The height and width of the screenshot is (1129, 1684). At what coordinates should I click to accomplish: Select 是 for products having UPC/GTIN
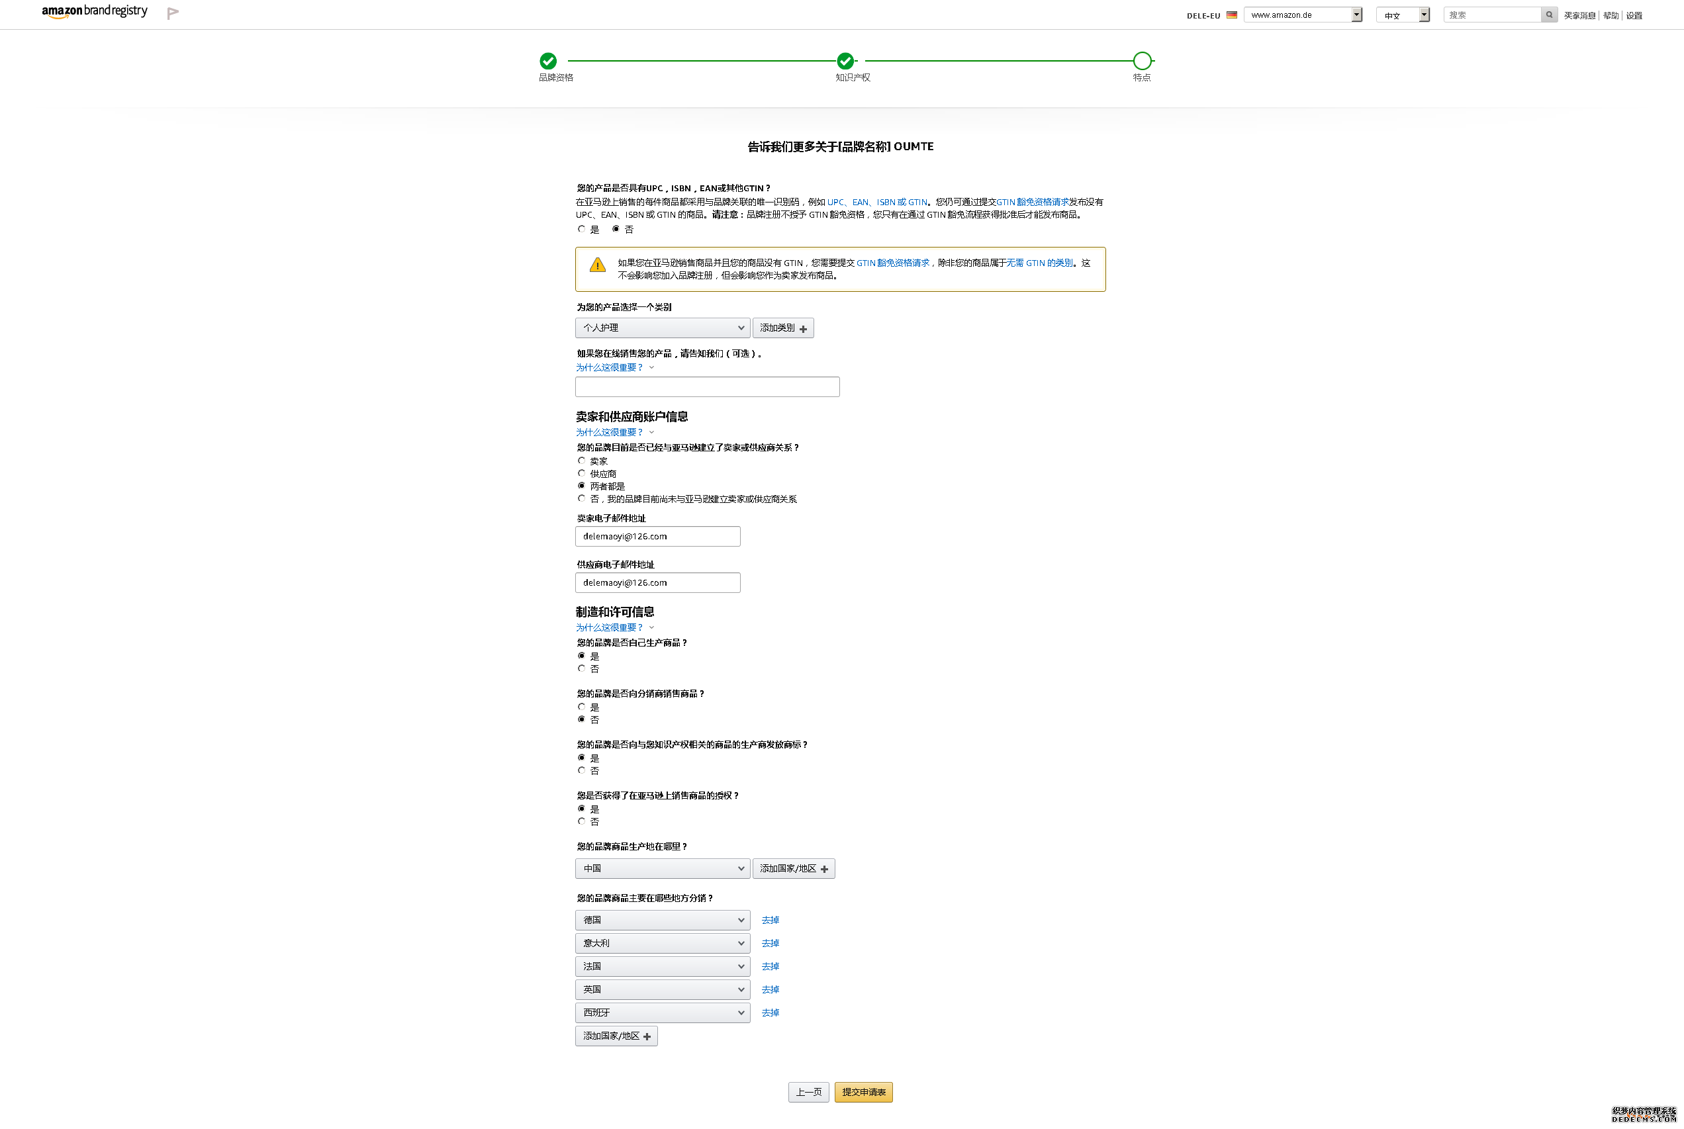[x=581, y=229]
